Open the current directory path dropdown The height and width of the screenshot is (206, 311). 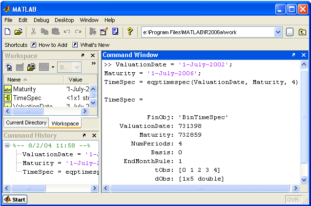point(278,32)
